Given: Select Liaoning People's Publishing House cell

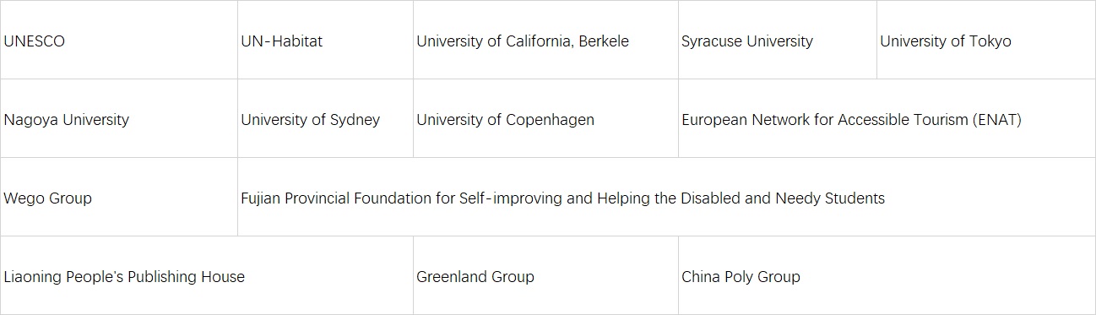Looking at the screenshot, I should (x=207, y=276).
